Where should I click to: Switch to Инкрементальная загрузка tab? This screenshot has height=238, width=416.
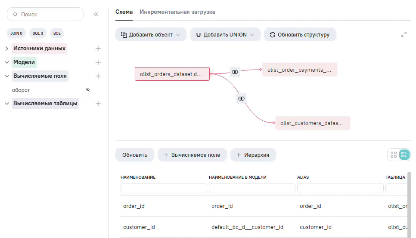coord(177,12)
